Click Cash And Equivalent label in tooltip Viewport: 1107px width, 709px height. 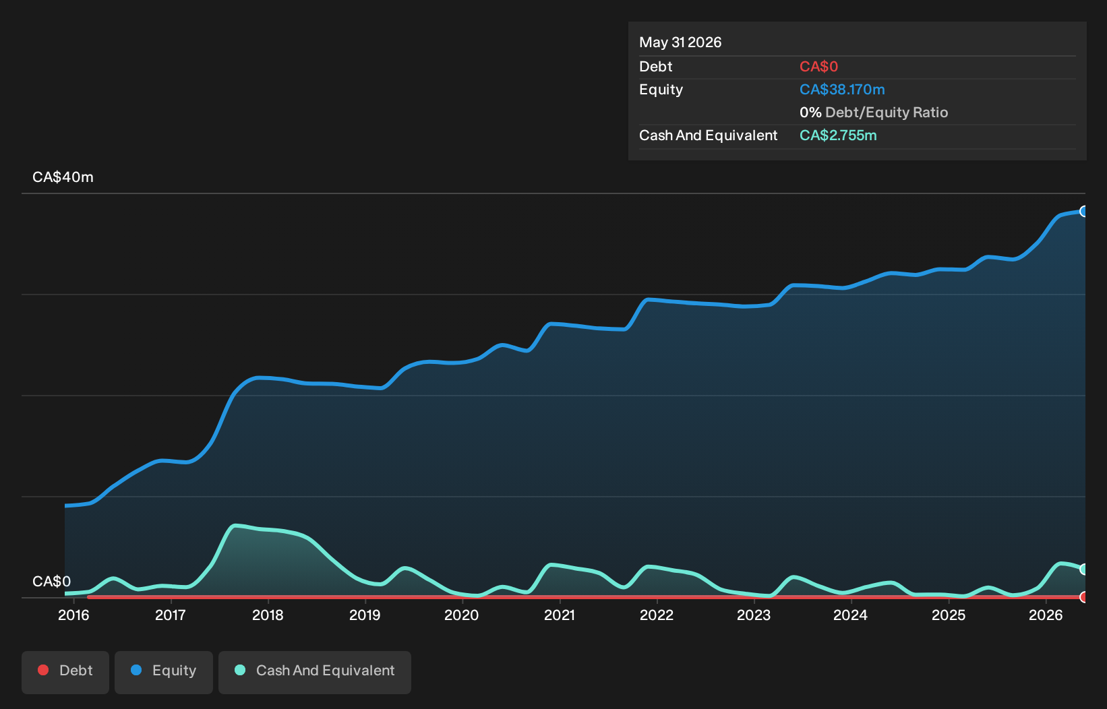(708, 135)
